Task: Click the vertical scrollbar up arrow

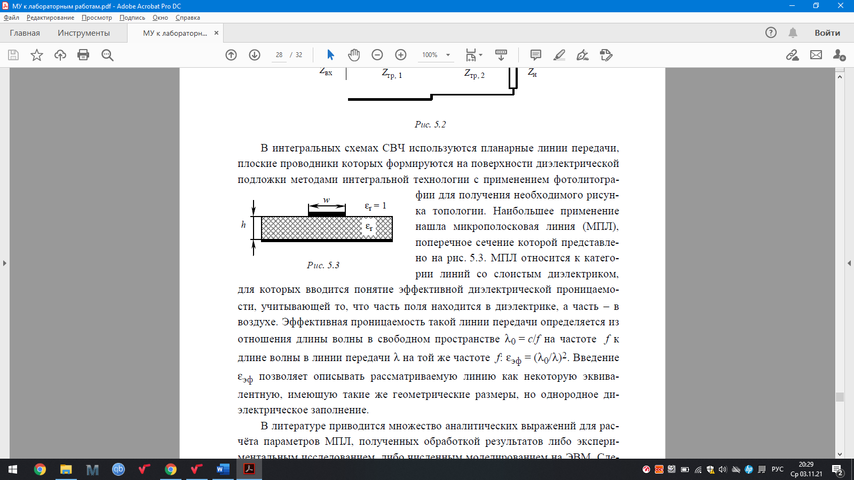Action: tap(840, 77)
